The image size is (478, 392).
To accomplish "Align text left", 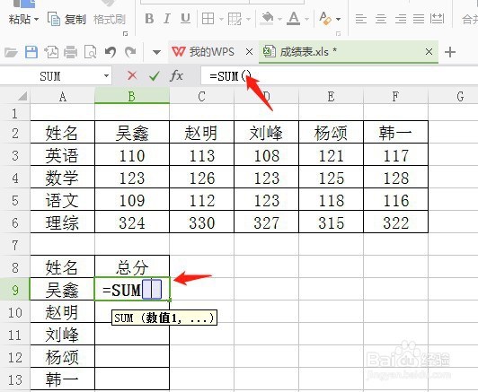I will [x=361, y=19].
